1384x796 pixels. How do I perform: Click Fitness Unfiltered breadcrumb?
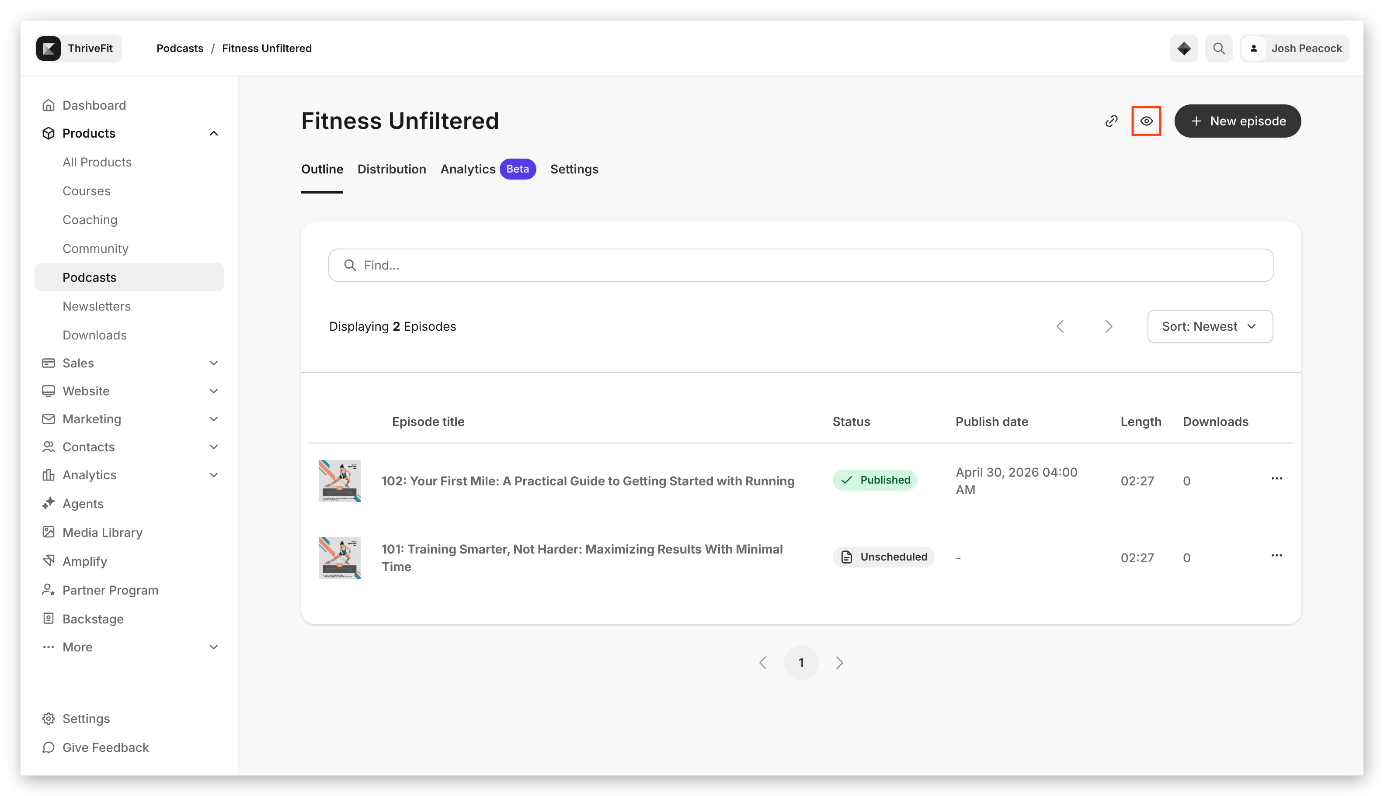266,48
